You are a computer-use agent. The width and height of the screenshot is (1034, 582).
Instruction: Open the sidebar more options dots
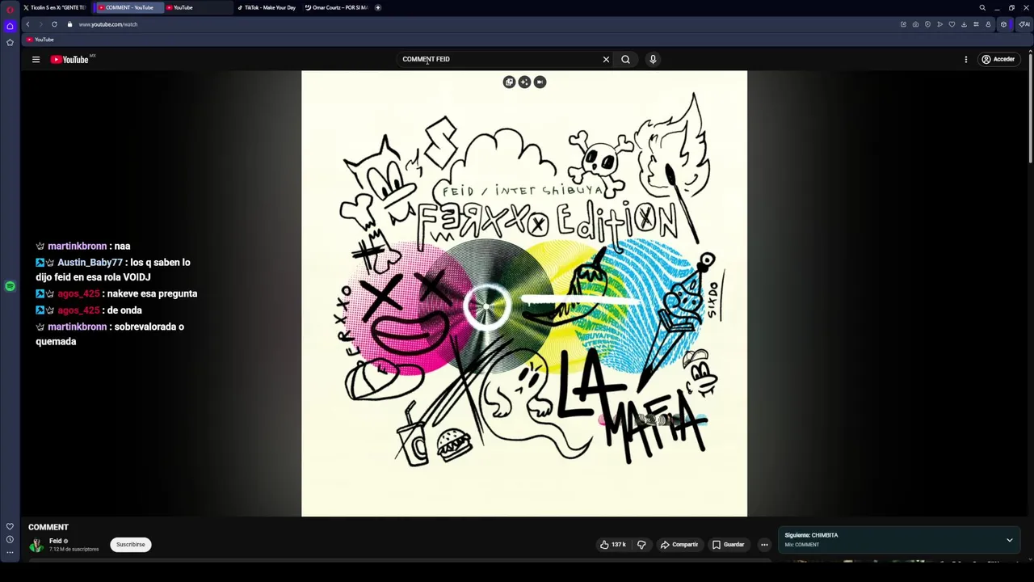(10, 553)
